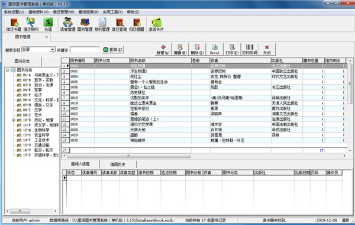Viewport: 355px width, 225px height.
Task: Select book row 1001 浮生物语2
Action: click(x=204, y=71)
